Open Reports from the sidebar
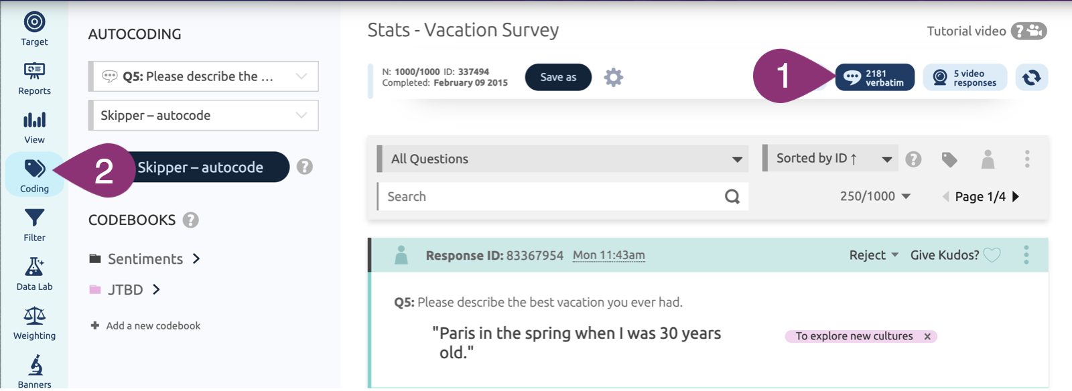Screen dimensions: 1072x391 (x=34, y=78)
